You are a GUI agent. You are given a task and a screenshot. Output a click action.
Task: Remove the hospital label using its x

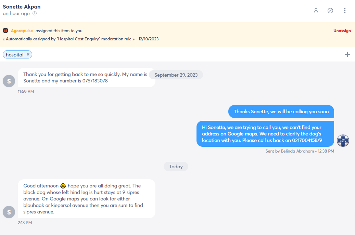[28, 54]
